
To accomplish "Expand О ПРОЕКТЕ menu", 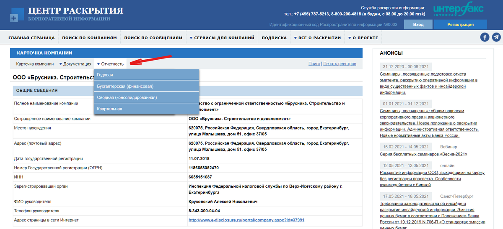I will pos(363,38).
